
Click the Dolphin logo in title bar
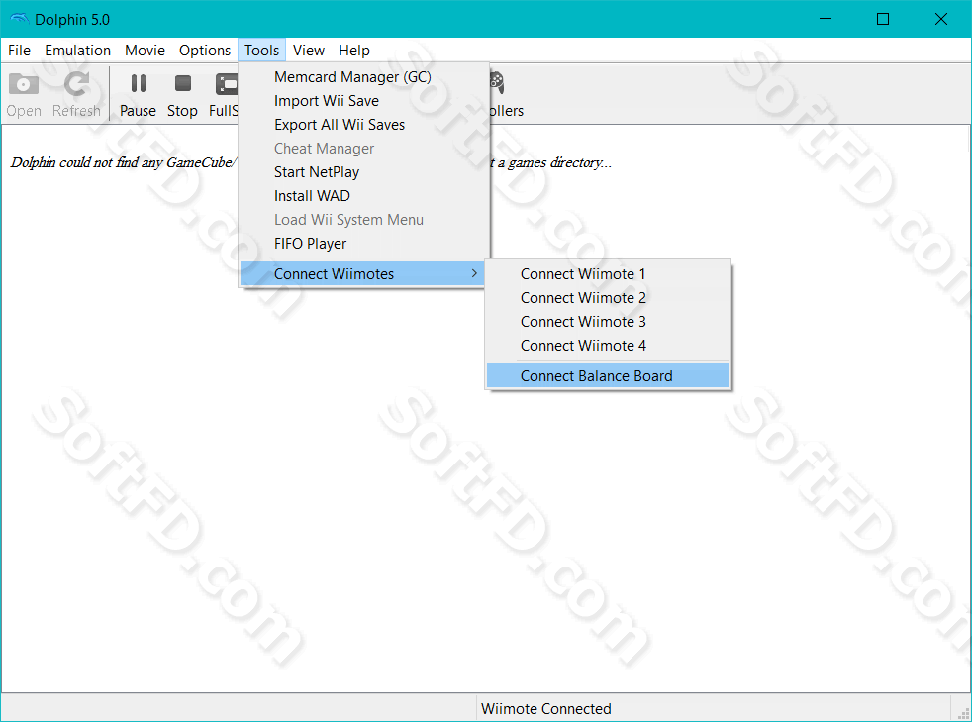coord(19,19)
